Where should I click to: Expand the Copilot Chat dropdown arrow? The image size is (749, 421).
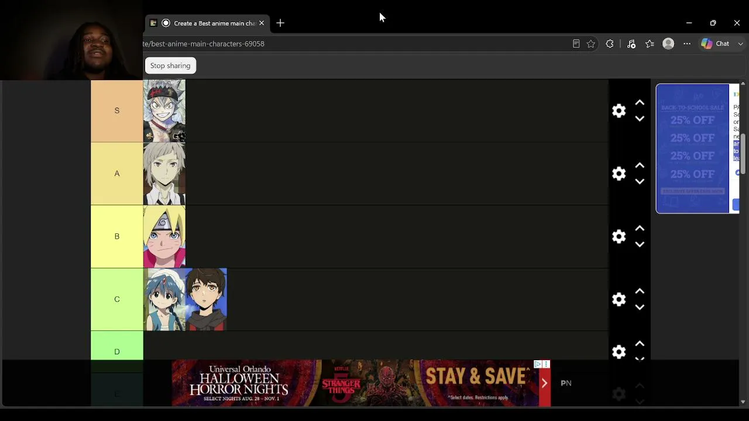click(x=740, y=44)
